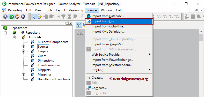
Task: Select the arrow pointer tool
Action: click(34, 17)
